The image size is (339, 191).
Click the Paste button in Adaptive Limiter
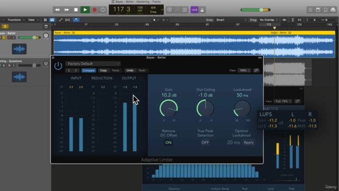(115, 71)
